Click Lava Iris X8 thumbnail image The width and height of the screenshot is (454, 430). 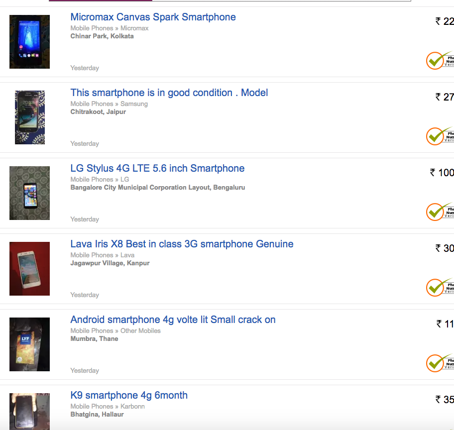[29, 269]
